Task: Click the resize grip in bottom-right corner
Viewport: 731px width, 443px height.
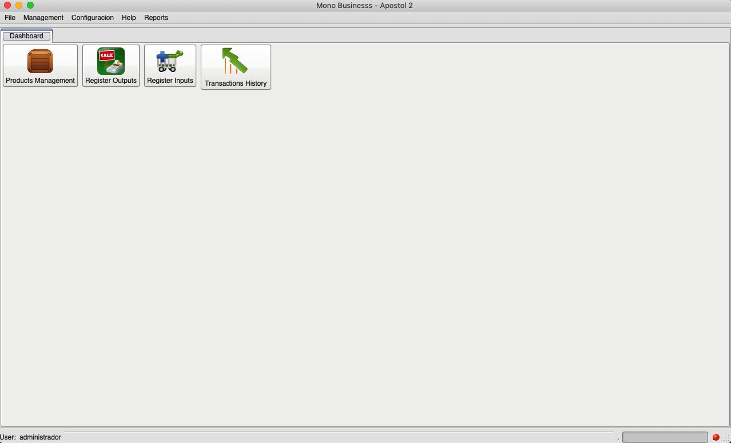Action: click(x=726, y=438)
